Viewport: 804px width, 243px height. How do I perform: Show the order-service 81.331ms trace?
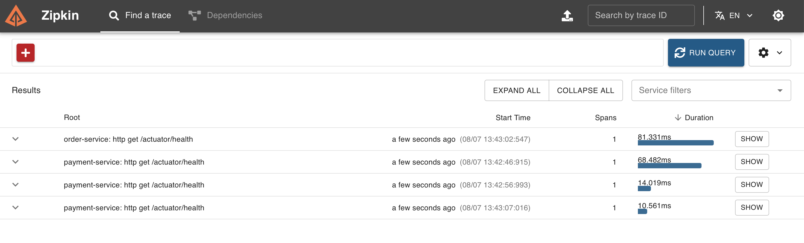pos(752,139)
